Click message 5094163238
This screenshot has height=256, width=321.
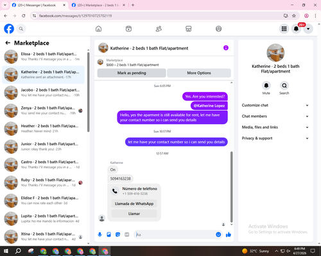tap(120, 179)
